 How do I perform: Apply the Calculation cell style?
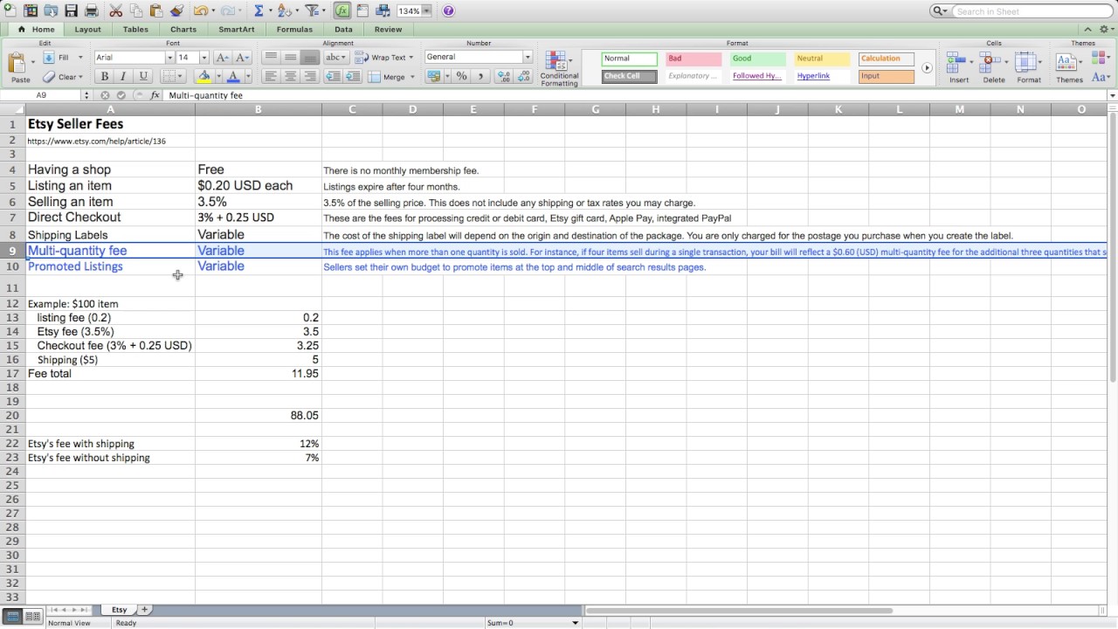[x=887, y=59]
